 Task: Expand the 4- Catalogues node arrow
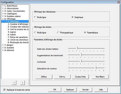[x=3, y=14]
